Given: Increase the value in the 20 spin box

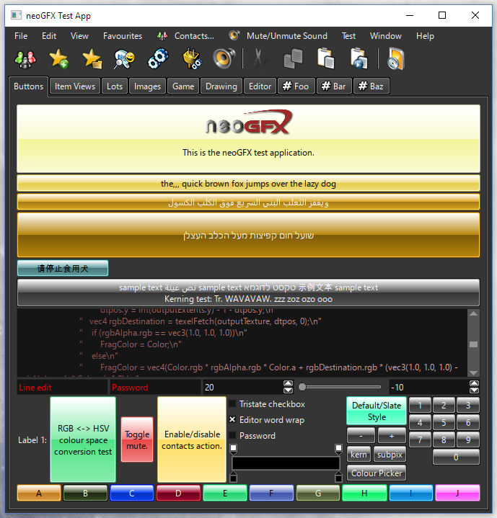Looking at the screenshot, I should [x=288, y=383].
